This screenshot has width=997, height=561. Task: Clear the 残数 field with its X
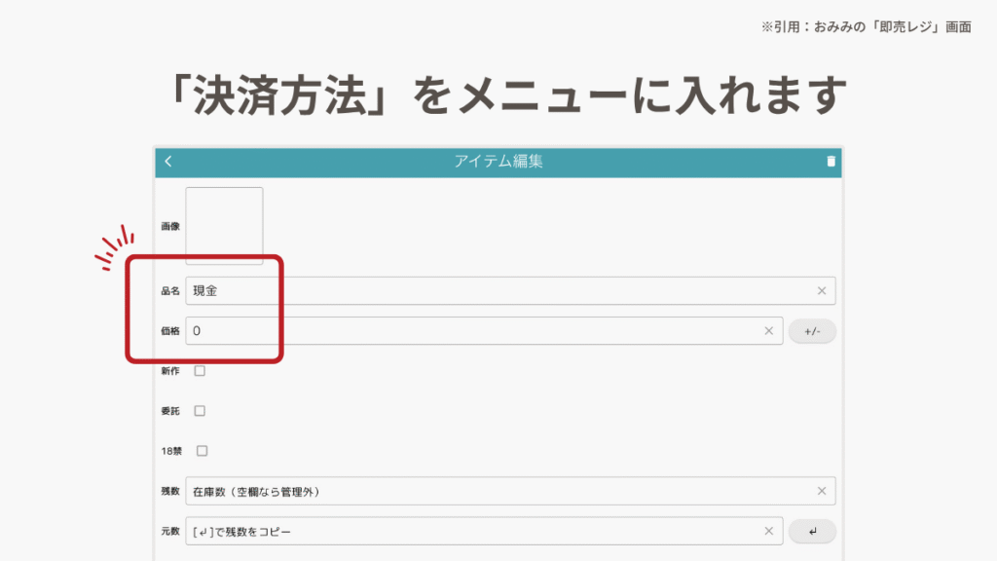coord(821,492)
